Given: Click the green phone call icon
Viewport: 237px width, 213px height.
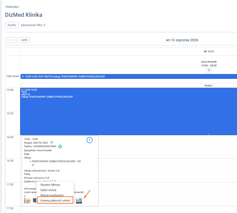Looking at the screenshot, I should click(60, 146).
